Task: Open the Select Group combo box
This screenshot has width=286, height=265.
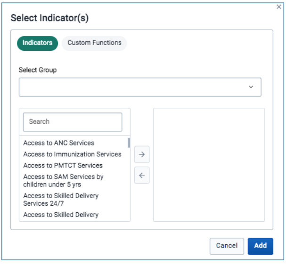Action: (x=140, y=87)
